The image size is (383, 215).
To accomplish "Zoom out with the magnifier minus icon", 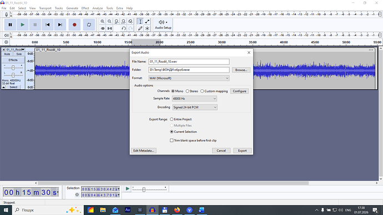I will click(x=110, y=22).
